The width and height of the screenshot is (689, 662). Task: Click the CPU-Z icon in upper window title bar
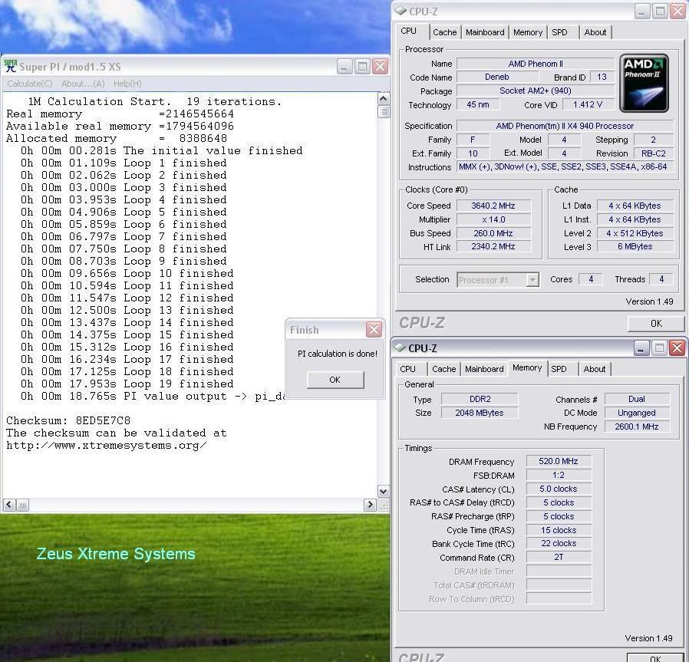point(401,11)
